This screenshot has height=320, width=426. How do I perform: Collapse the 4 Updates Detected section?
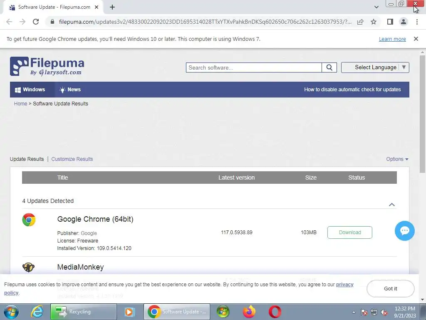(x=392, y=205)
